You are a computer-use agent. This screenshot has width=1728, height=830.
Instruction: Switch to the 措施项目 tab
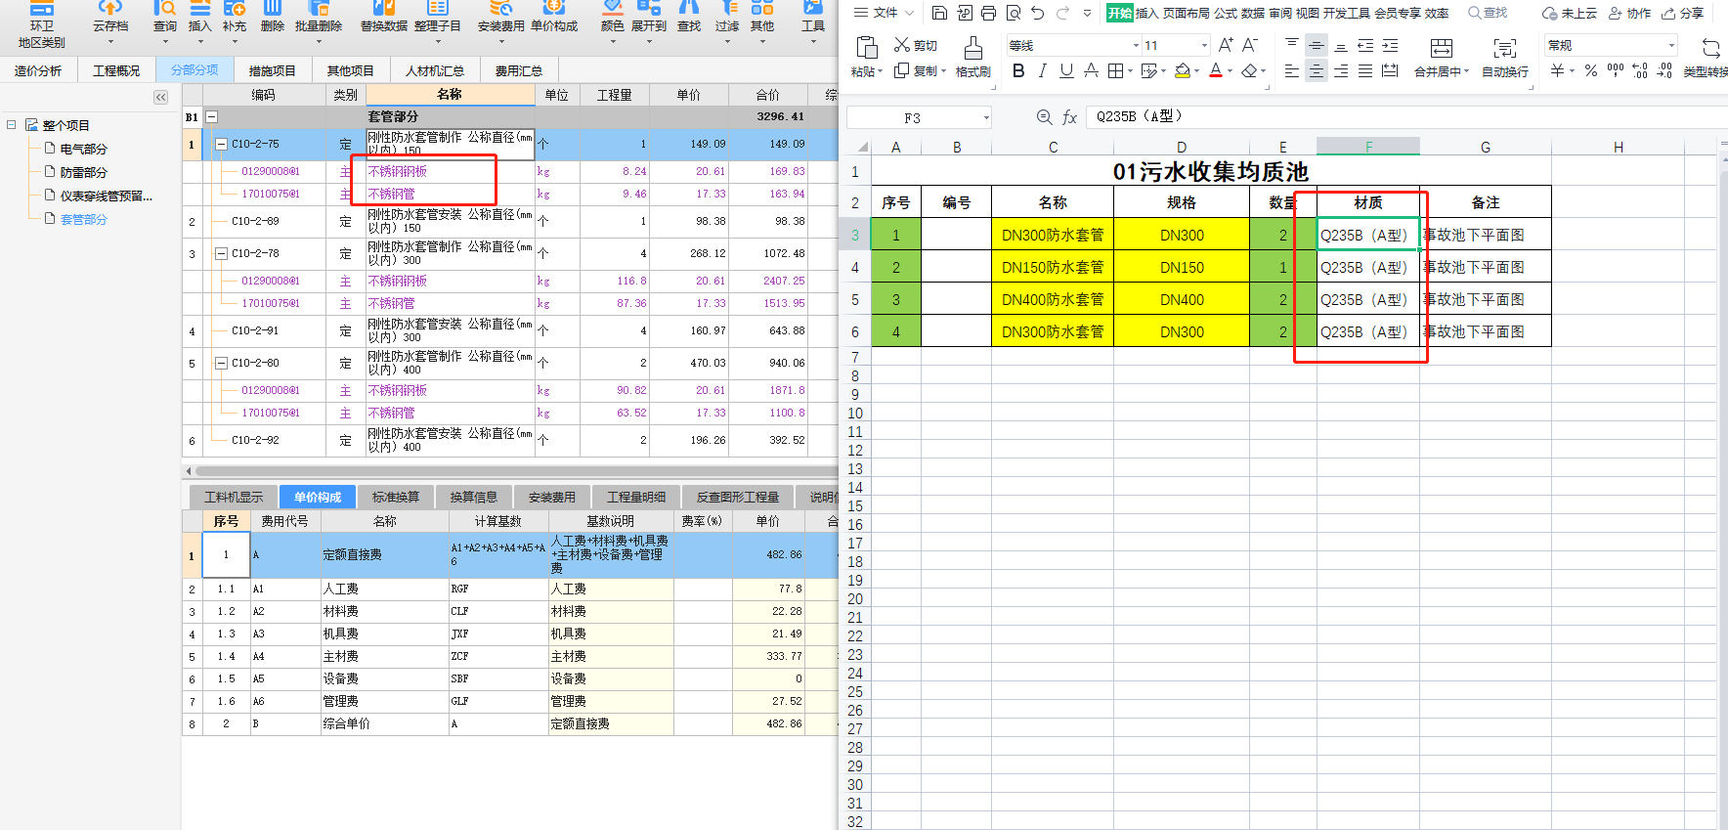[273, 70]
